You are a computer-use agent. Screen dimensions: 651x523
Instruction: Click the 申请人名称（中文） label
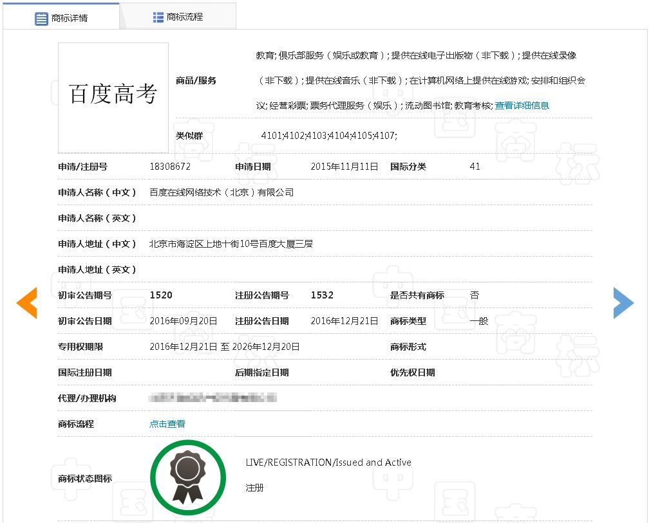tap(97, 192)
